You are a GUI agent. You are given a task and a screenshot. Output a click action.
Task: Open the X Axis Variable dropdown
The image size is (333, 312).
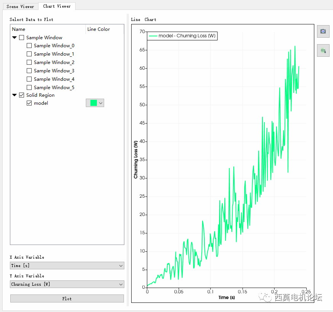(x=67, y=266)
